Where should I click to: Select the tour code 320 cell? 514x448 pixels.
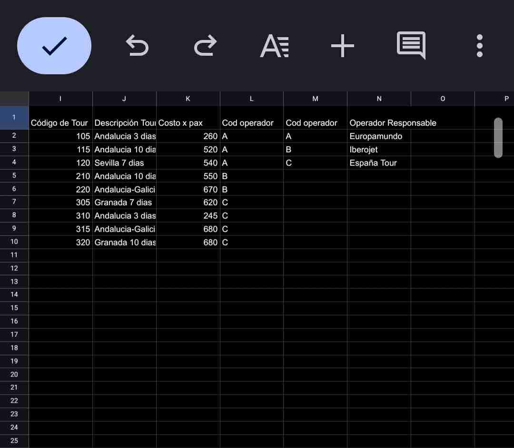[x=60, y=242]
